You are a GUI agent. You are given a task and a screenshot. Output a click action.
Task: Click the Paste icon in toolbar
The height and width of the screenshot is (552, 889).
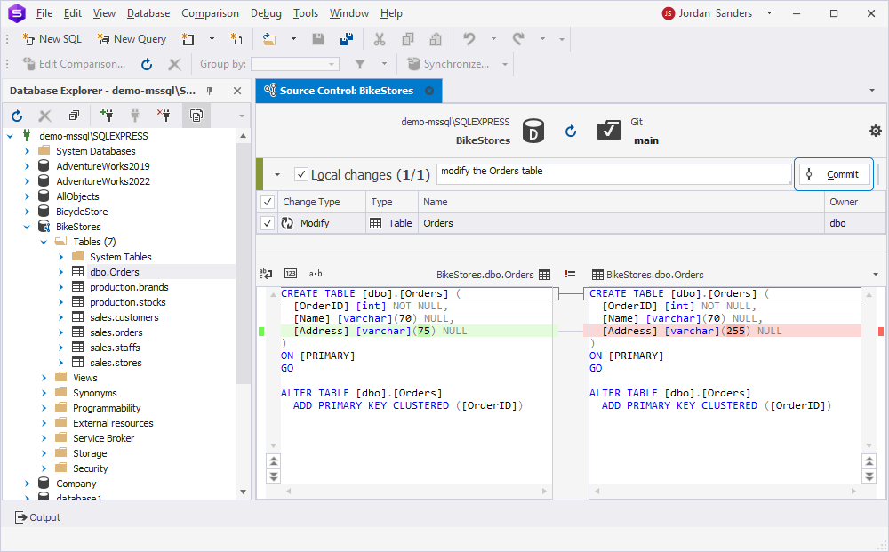tap(436, 39)
